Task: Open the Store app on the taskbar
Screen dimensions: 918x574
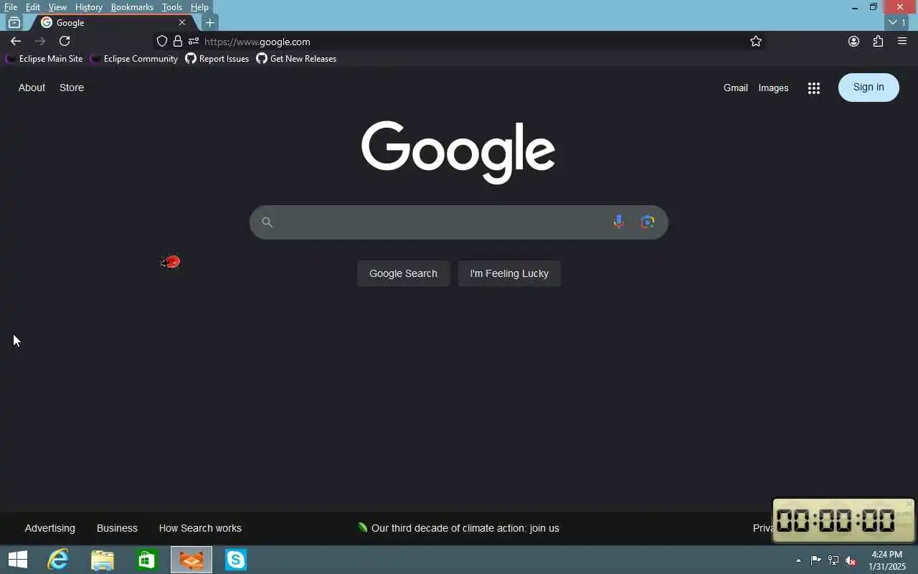Action: (x=147, y=560)
